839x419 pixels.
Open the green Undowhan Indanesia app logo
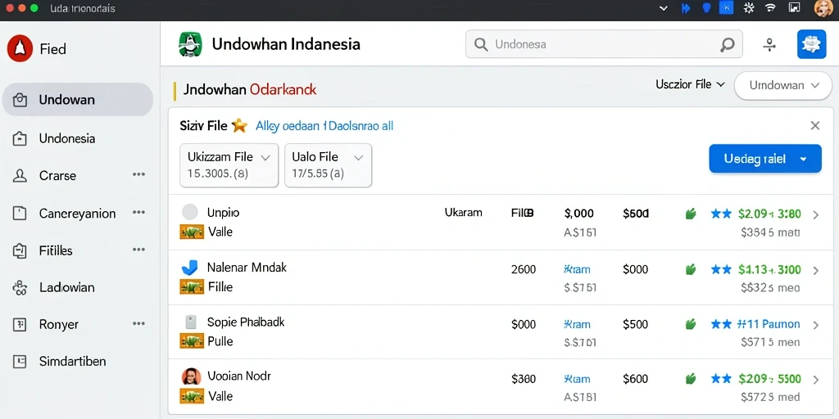click(190, 44)
